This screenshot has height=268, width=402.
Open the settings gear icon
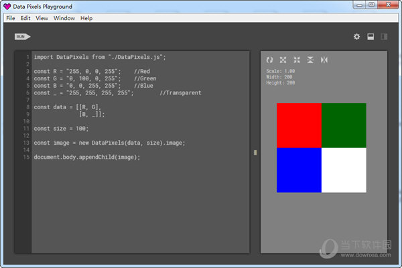tap(356, 37)
